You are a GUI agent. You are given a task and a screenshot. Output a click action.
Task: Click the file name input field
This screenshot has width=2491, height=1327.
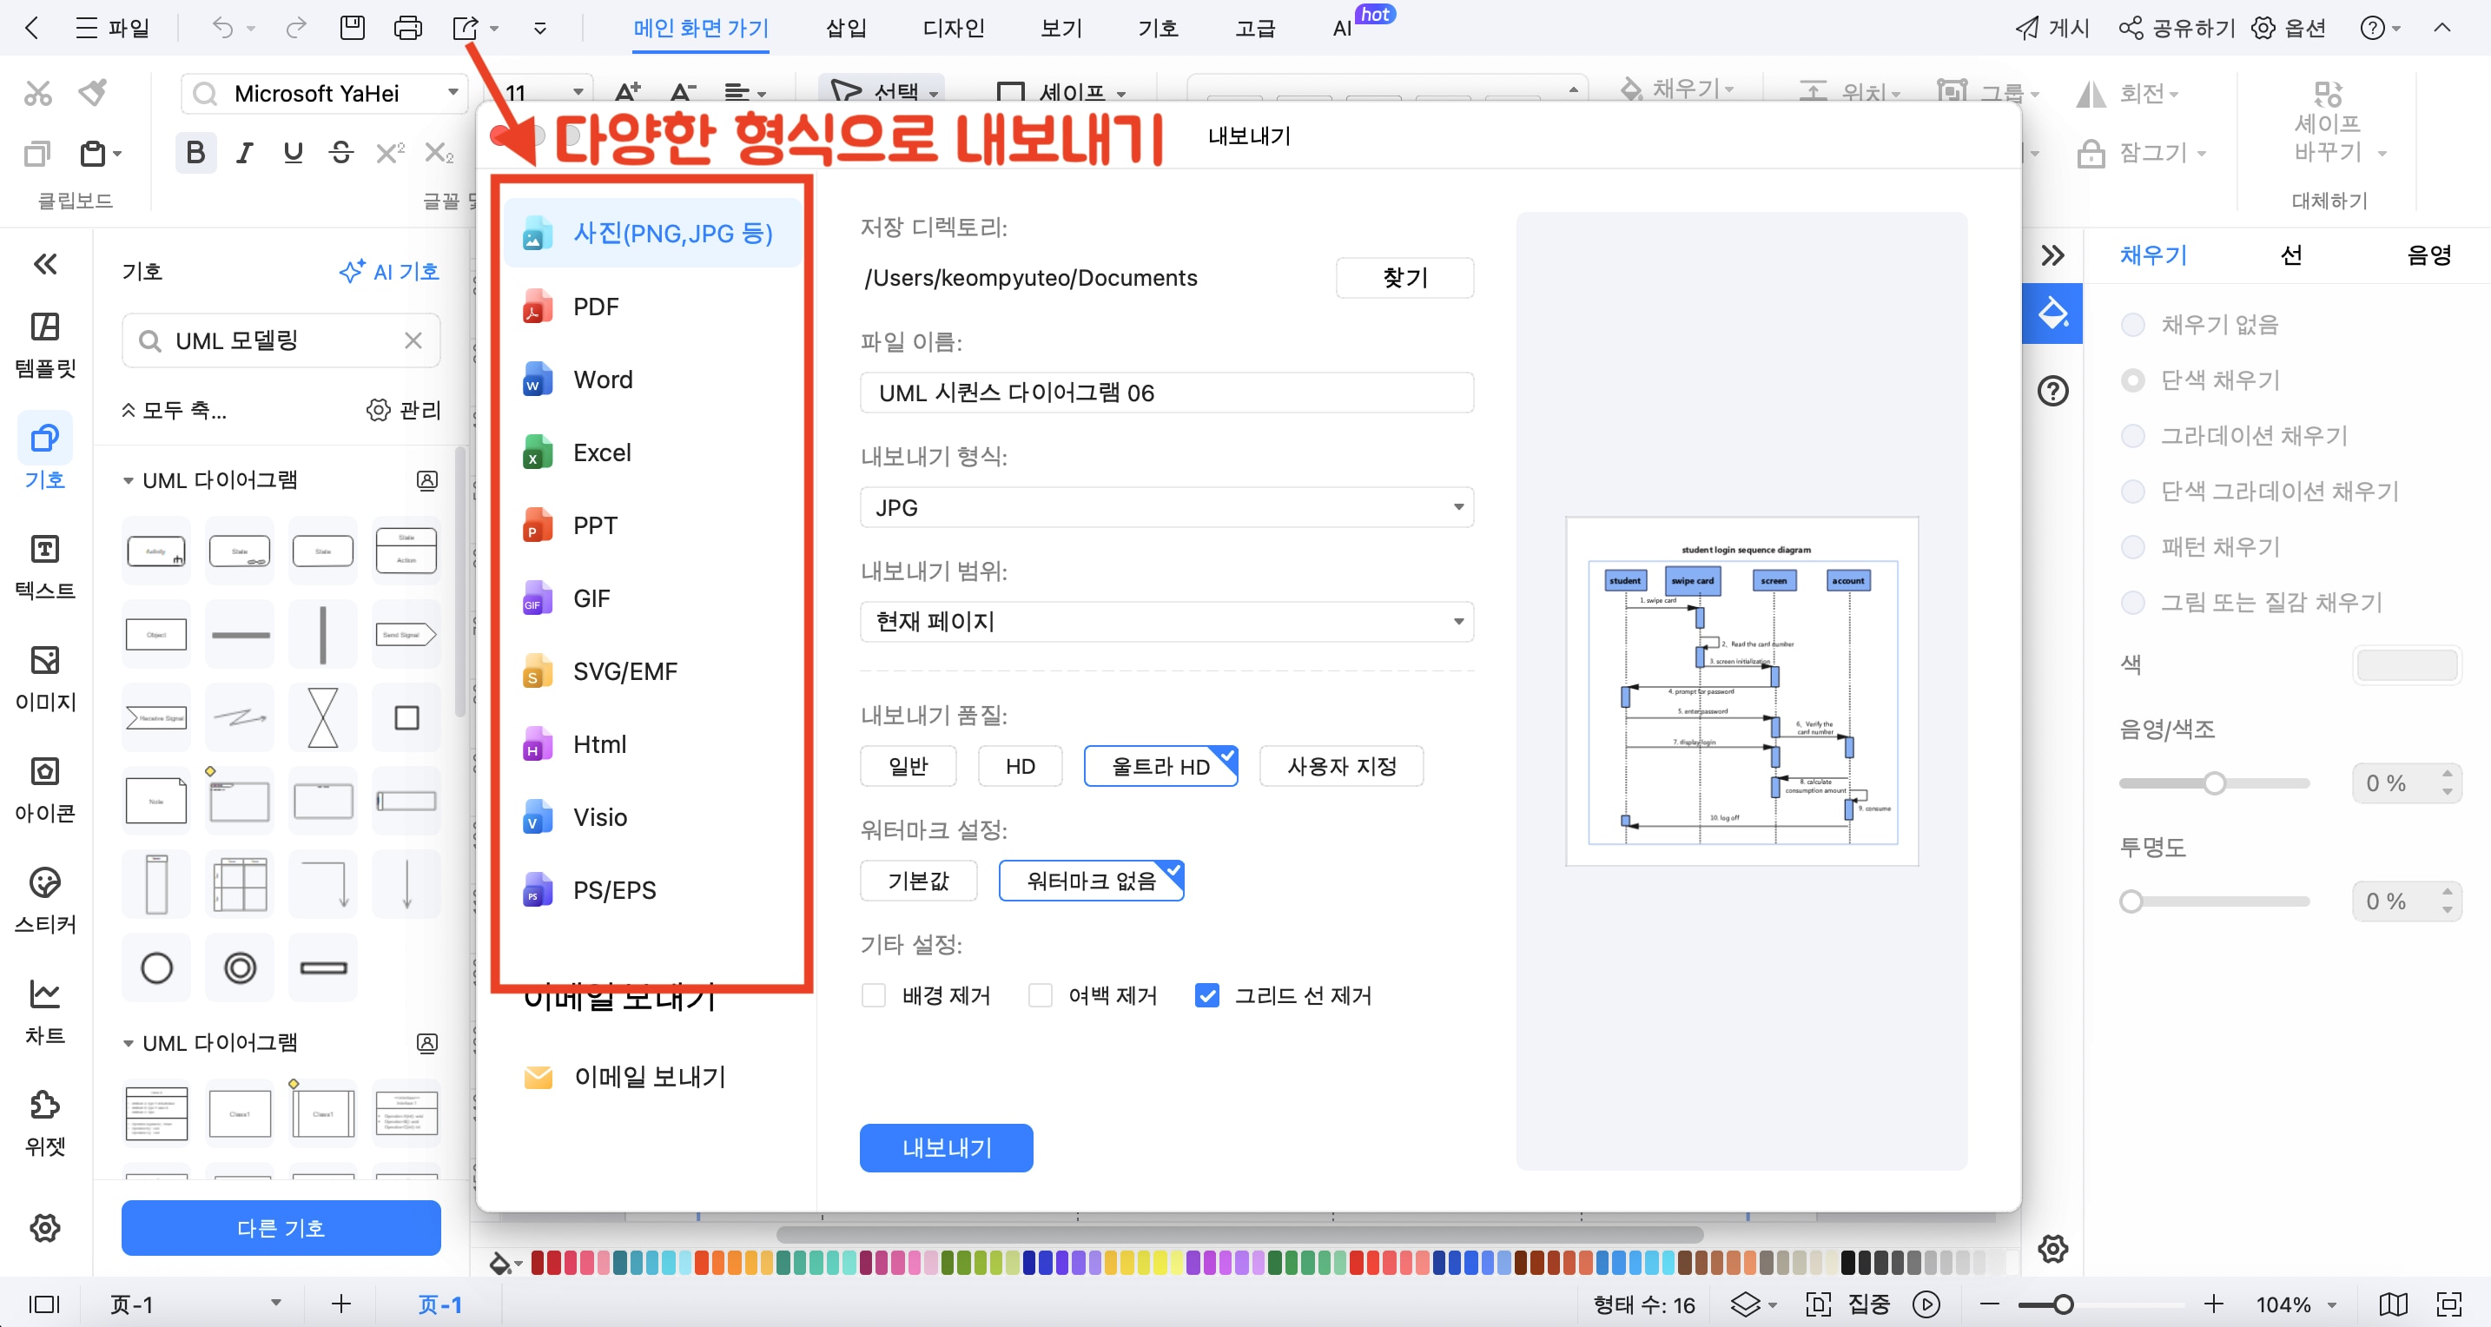(x=1166, y=392)
